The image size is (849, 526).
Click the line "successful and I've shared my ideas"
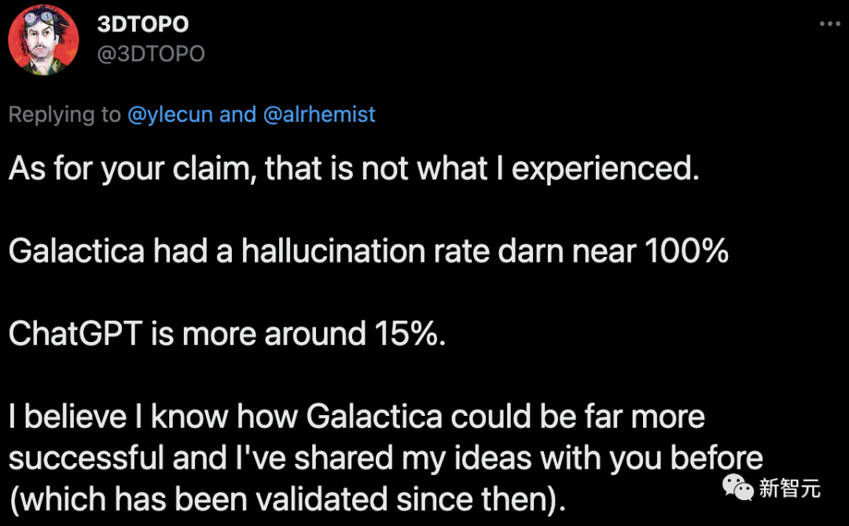point(385,458)
